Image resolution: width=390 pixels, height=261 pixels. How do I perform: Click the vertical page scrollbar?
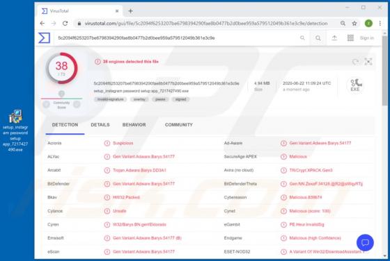(x=384, y=144)
